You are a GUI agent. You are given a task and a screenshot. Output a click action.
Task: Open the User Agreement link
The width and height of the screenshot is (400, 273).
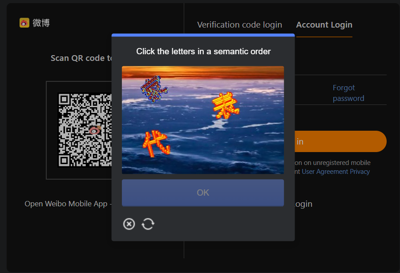[325, 172]
